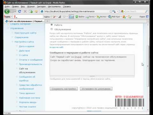Open the Мой Круг button

pyautogui.click(x=114, y=17)
